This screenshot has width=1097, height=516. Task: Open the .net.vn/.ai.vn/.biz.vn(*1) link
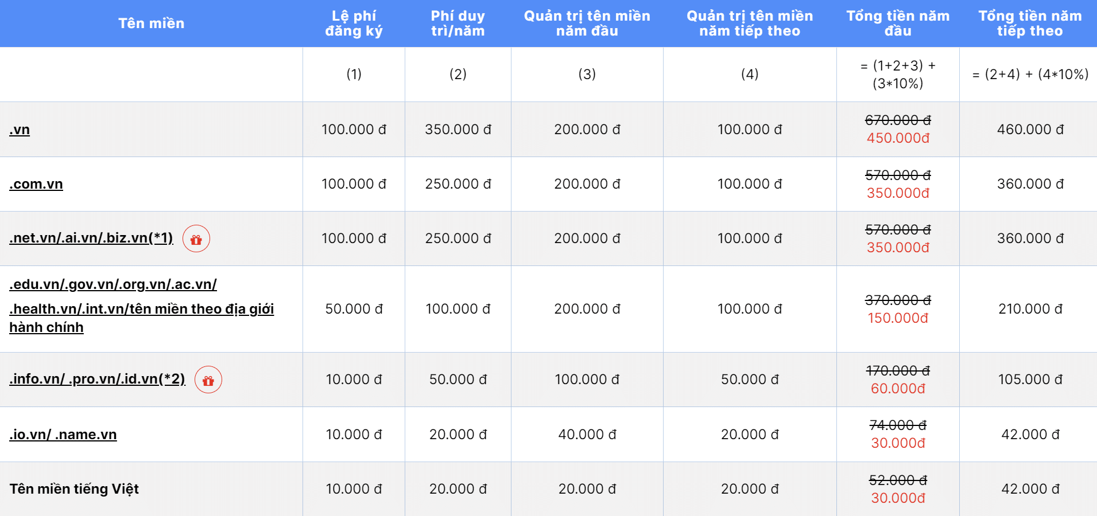(91, 238)
